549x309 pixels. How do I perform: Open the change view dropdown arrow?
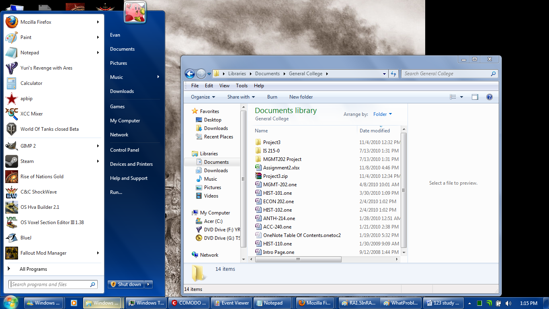point(461,97)
